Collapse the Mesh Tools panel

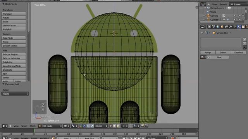click(x=3, y=4)
